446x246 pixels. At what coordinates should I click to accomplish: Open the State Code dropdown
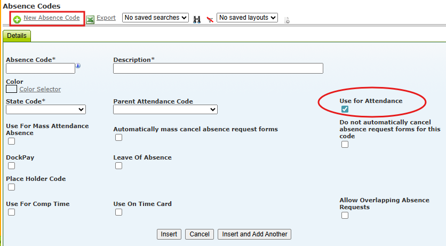click(x=46, y=109)
